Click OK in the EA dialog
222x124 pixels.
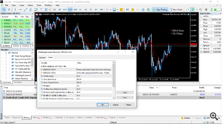[x=103, y=105]
